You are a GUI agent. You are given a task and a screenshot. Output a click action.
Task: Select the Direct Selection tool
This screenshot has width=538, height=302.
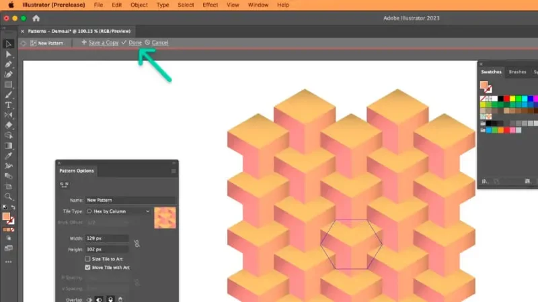pos(8,54)
